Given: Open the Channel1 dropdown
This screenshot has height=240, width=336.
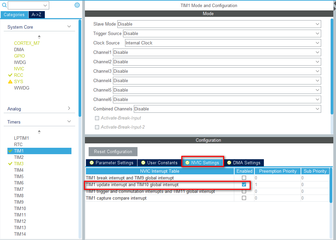Looking at the screenshot, I should (217, 52).
